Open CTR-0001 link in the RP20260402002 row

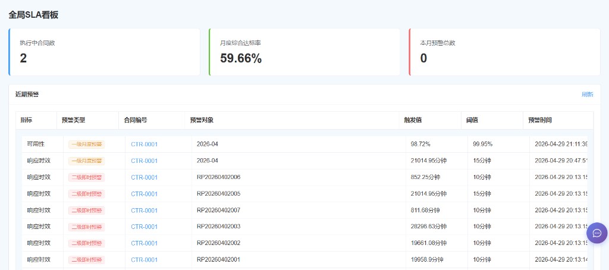click(x=144, y=243)
